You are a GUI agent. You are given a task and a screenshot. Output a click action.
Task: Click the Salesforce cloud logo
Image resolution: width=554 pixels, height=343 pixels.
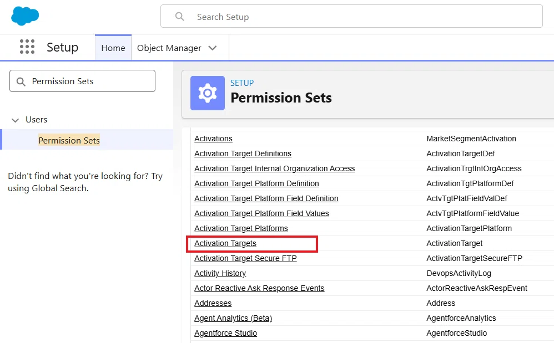point(25,16)
